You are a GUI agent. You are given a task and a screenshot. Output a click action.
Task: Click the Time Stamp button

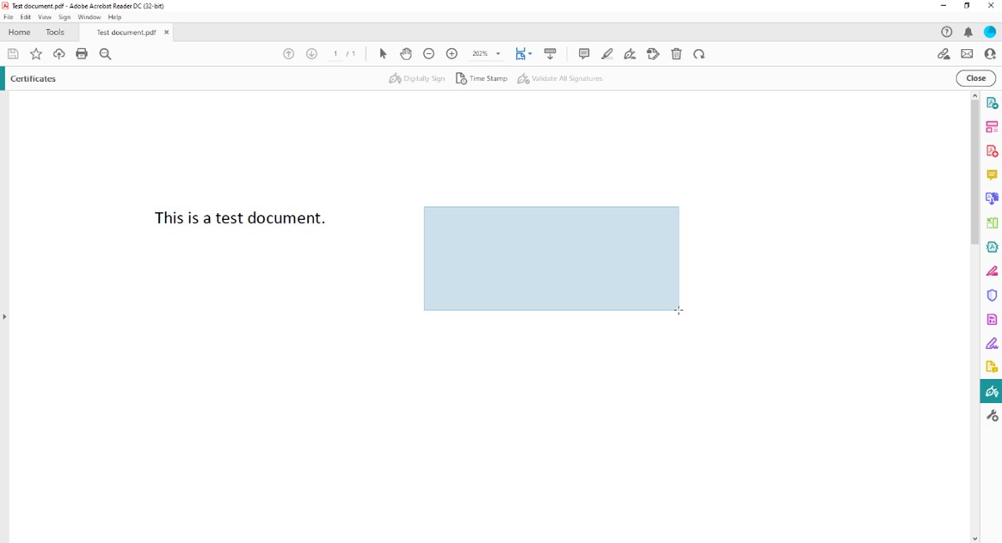[x=481, y=77]
